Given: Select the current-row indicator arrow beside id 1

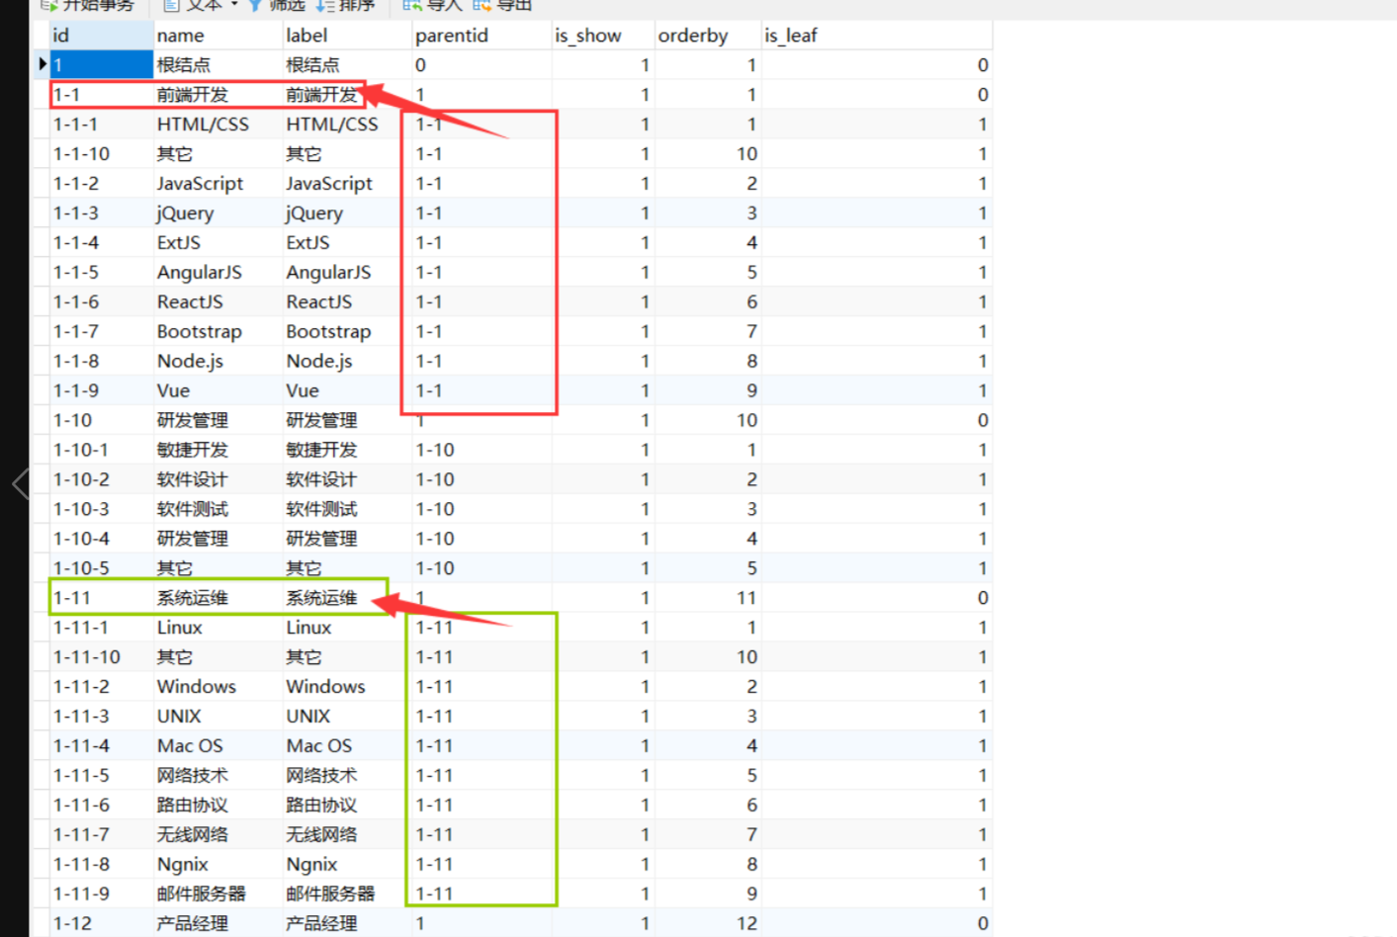Looking at the screenshot, I should point(43,64).
